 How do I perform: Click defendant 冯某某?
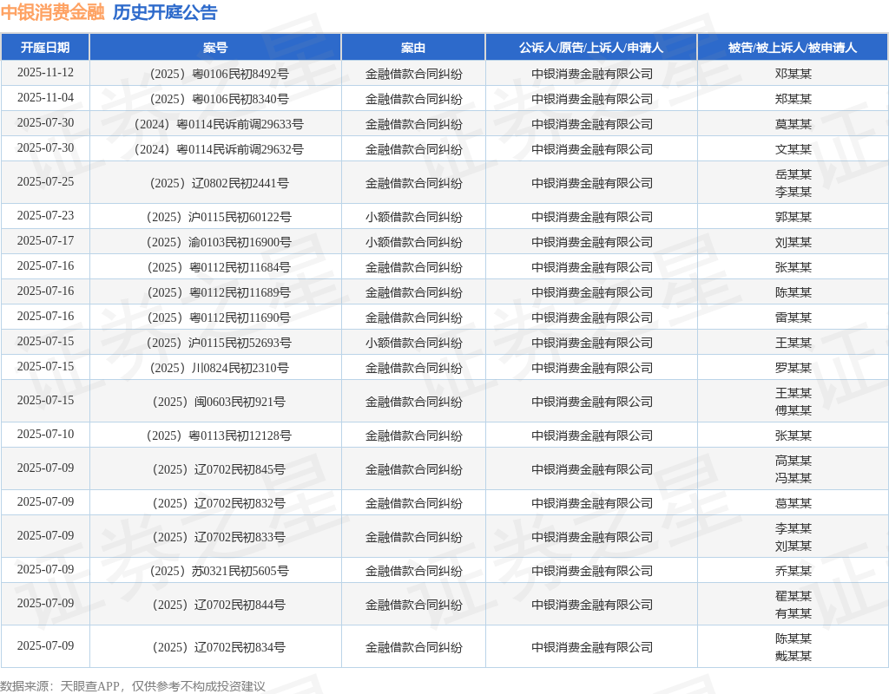(x=794, y=478)
